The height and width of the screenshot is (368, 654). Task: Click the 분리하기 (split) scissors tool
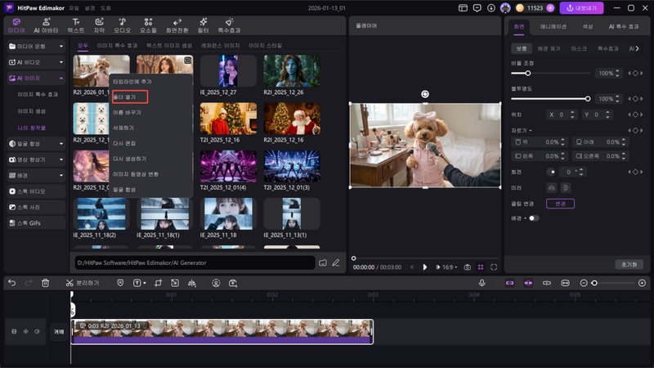click(82, 283)
